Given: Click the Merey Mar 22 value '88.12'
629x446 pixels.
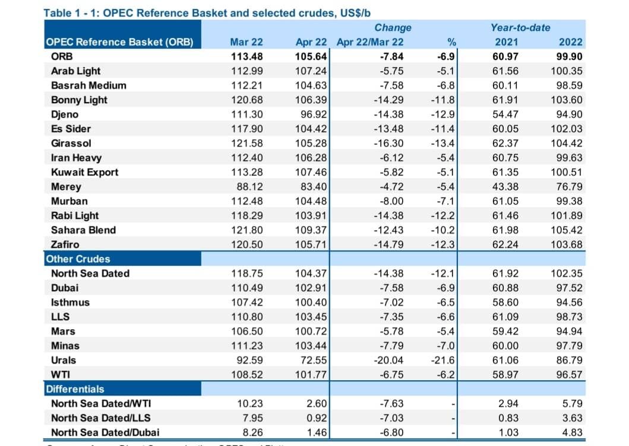Looking at the screenshot, I should click(249, 187).
